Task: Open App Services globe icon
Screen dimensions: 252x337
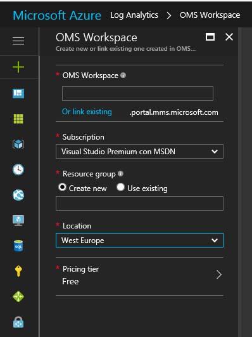Action: [x=18, y=195]
